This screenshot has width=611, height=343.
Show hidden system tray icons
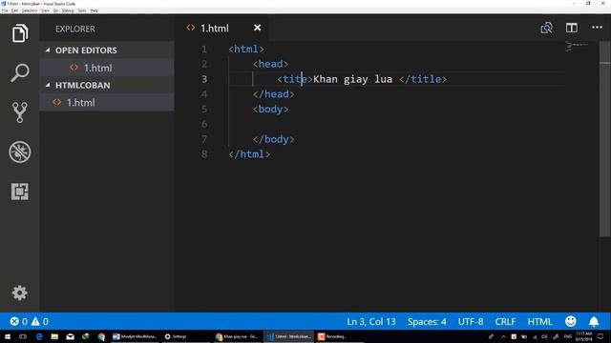(x=503, y=336)
